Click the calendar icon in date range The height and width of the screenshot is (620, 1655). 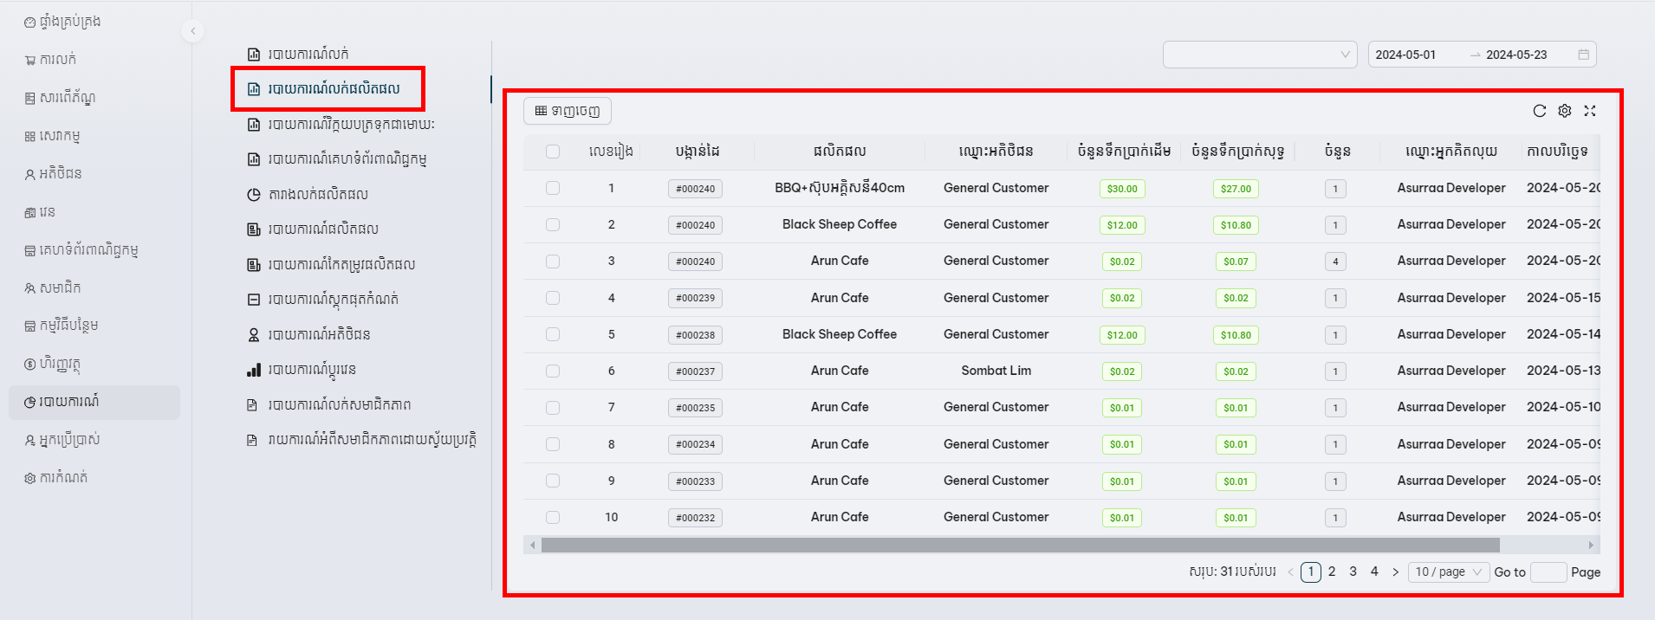tap(1583, 55)
